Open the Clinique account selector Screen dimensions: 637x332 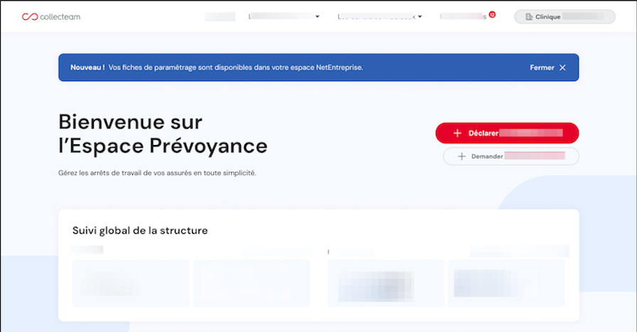[564, 16]
